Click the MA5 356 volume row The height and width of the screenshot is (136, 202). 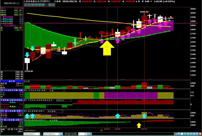(11, 86)
